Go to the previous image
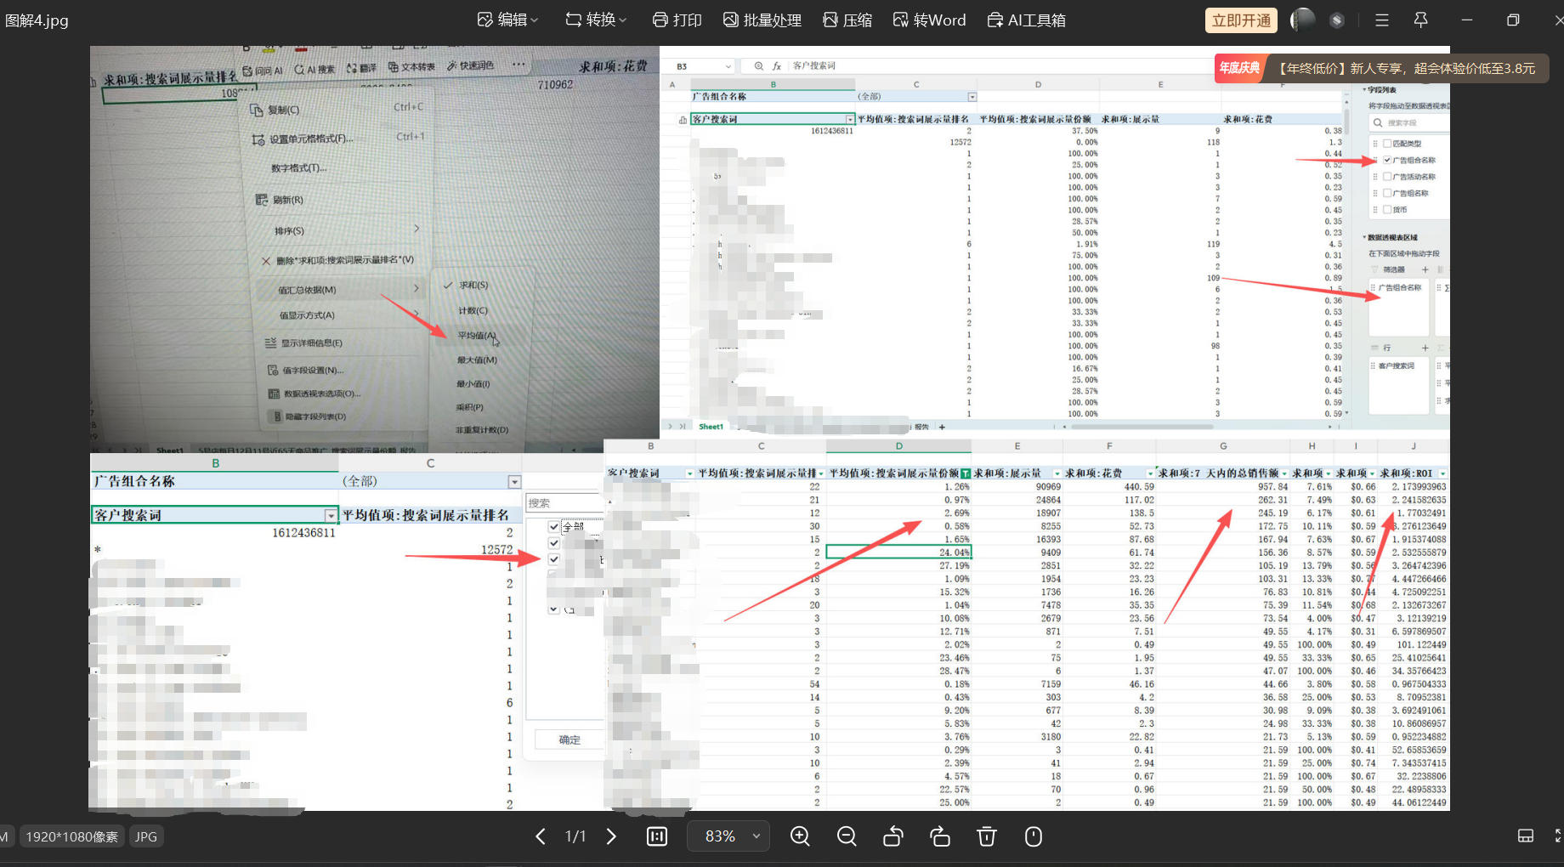This screenshot has width=1564, height=867. pyautogui.click(x=541, y=836)
